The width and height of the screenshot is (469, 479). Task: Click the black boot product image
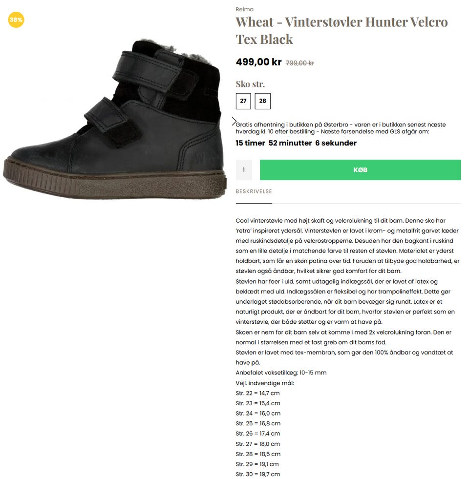pos(115,119)
